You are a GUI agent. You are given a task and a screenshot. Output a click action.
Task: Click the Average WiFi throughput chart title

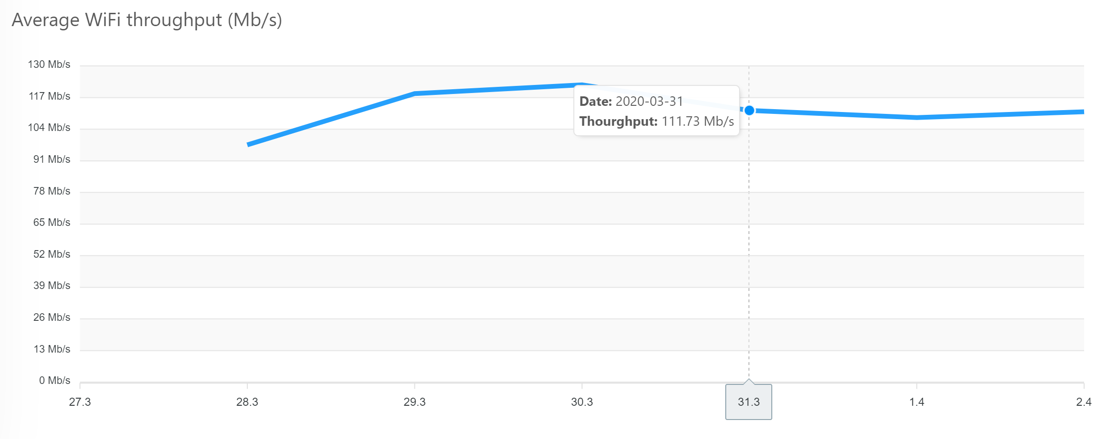[147, 20]
